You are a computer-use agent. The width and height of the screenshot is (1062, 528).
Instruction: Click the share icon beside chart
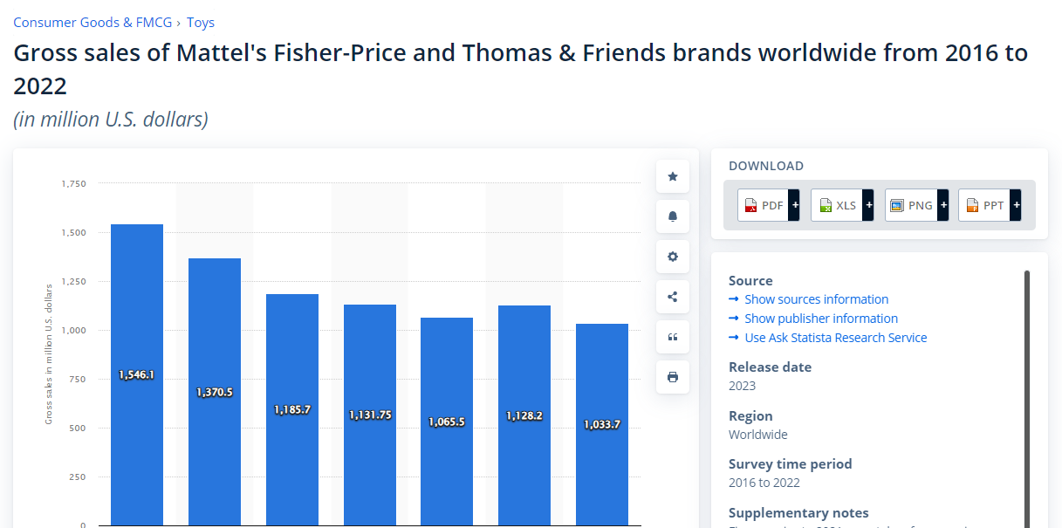[x=673, y=297]
